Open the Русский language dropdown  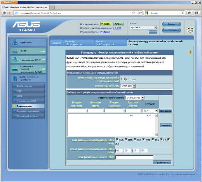click(143, 27)
